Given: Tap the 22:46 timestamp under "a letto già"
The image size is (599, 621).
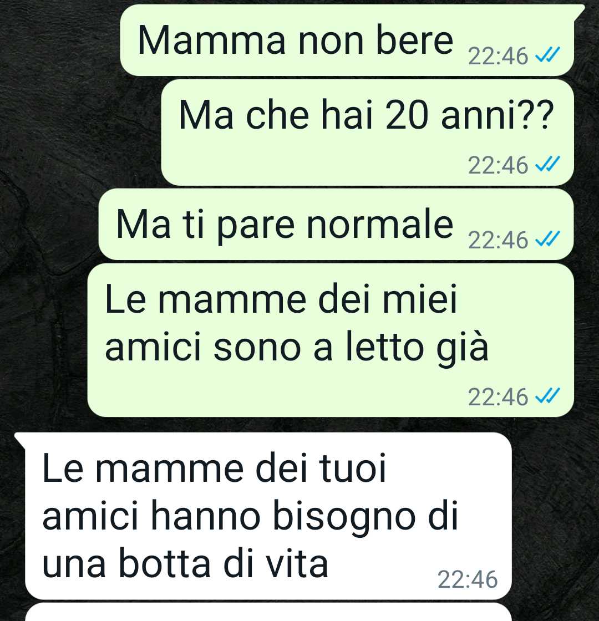Looking at the screenshot, I should point(498,396).
